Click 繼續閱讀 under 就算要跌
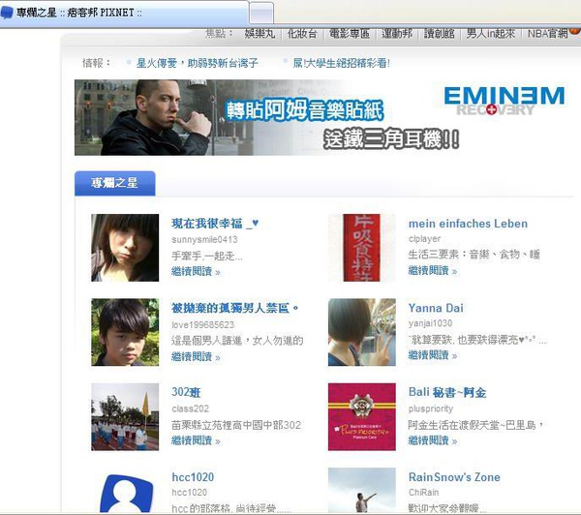Screen dimensions: 581x515 click(x=433, y=355)
